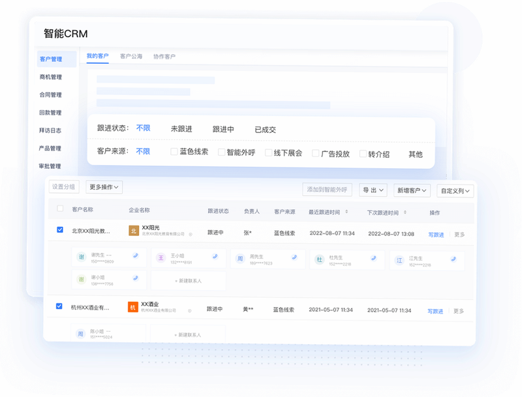
Task: Check the 蓝色线索 source checkbox
Action: point(174,152)
